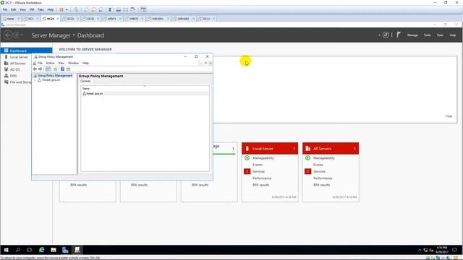Click Services in the Local Server tile
Viewport: 463px width, 260px height.
[258, 172]
